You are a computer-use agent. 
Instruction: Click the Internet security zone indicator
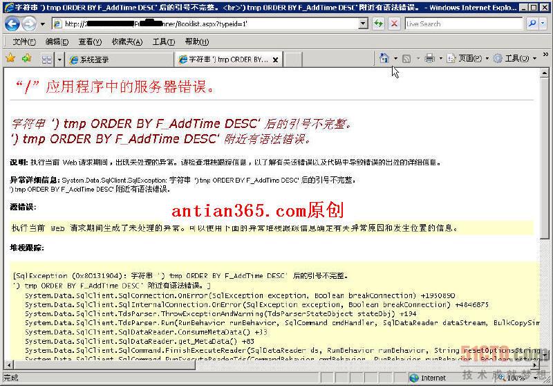(x=427, y=378)
